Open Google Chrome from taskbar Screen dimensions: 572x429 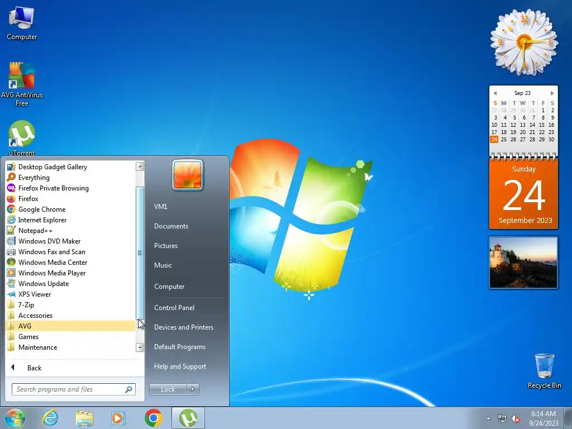point(153,418)
